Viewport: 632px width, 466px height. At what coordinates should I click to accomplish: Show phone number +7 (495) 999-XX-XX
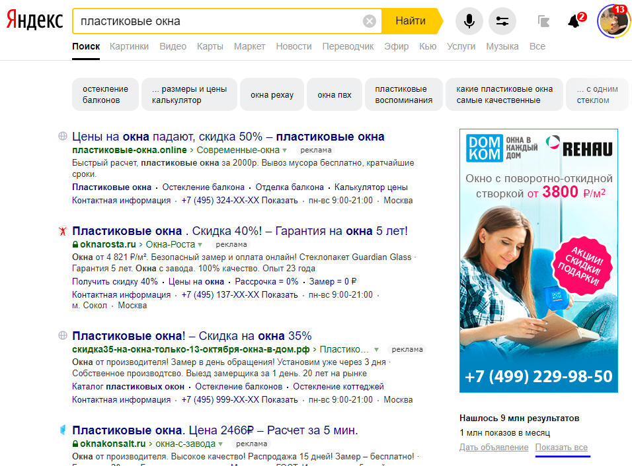click(239, 399)
